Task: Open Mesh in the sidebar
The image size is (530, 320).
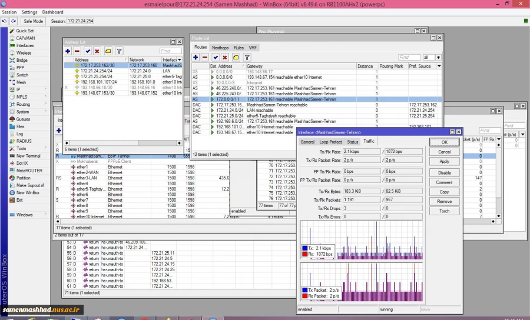Action: click(21, 82)
